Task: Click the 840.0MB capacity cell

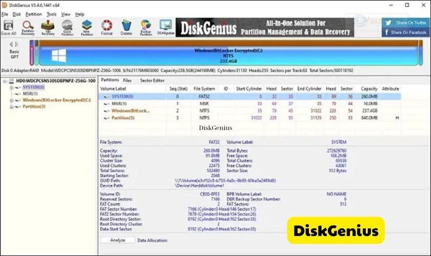Action: click(x=369, y=118)
